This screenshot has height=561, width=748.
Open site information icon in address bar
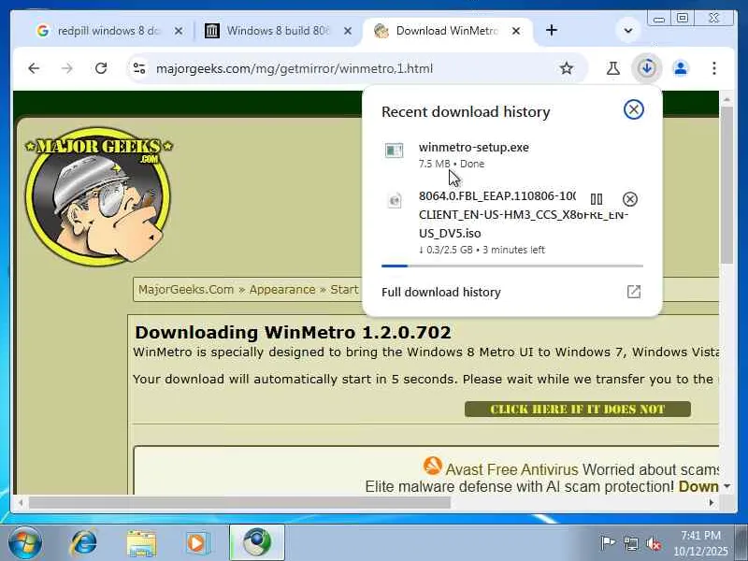[x=139, y=68]
